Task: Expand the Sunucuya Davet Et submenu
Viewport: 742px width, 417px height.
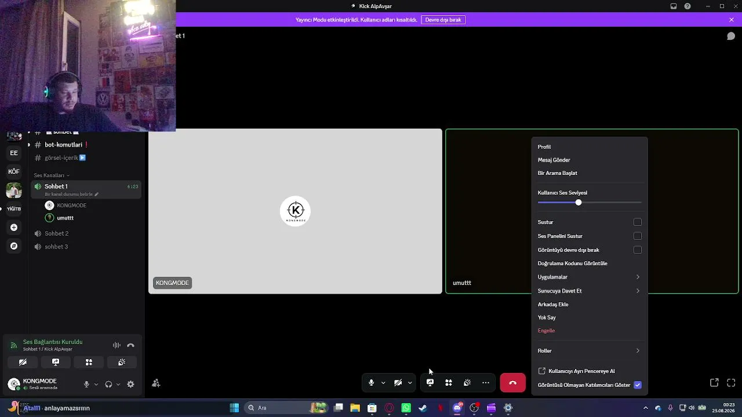Action: coord(589,291)
